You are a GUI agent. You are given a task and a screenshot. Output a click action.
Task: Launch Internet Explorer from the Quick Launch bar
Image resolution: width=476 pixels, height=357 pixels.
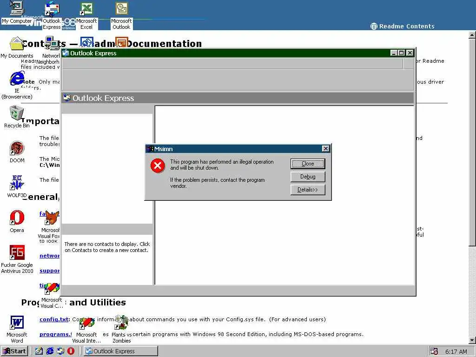49,351
